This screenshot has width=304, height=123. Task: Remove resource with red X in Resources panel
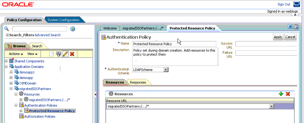tap(288, 94)
